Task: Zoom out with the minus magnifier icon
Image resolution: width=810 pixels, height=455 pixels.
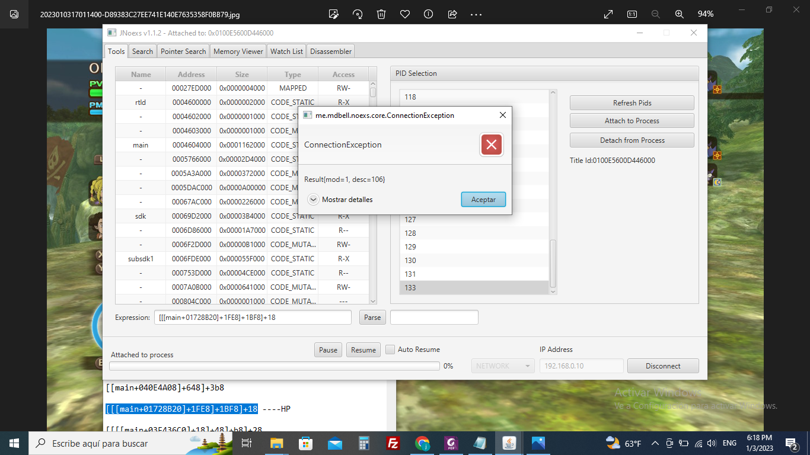Action: 656,14
